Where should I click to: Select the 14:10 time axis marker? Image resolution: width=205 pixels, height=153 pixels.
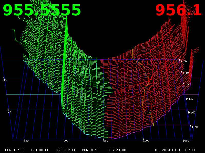[185, 73]
